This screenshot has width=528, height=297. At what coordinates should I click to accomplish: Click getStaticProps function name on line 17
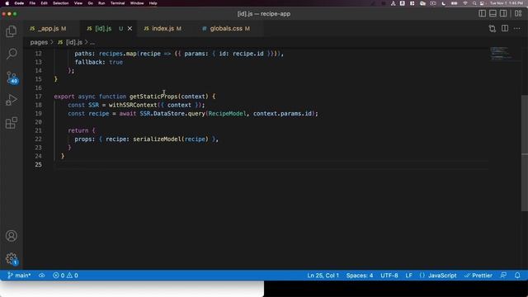(x=153, y=97)
